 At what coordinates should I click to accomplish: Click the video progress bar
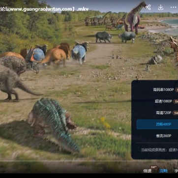pyautogui.click(x=89, y=161)
